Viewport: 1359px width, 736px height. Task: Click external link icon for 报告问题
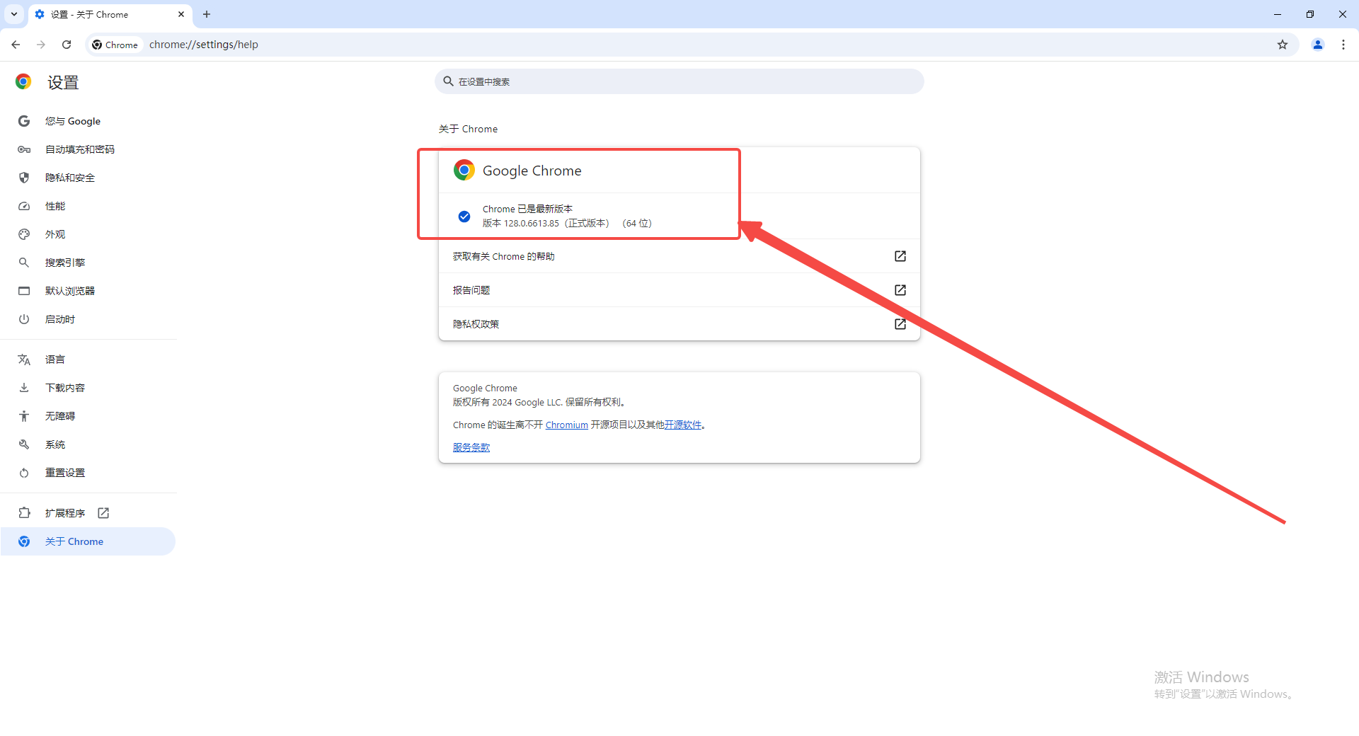coord(900,290)
